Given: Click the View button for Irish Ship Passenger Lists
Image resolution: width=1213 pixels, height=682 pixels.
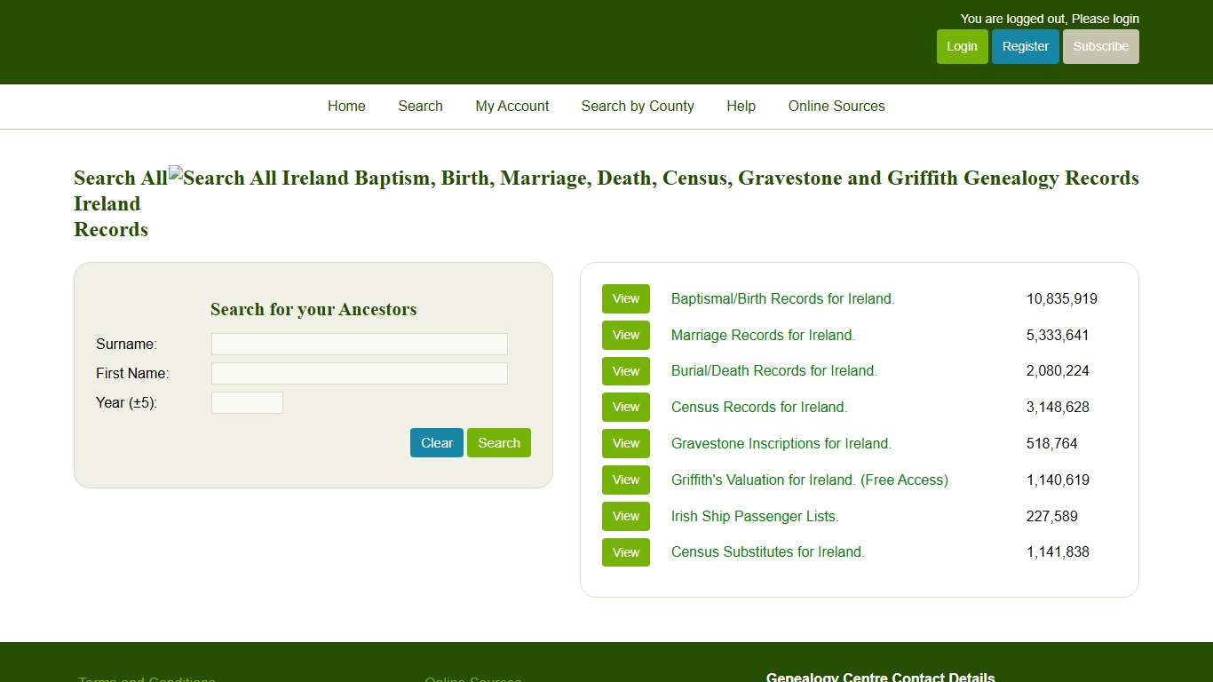Looking at the screenshot, I should pos(625,516).
